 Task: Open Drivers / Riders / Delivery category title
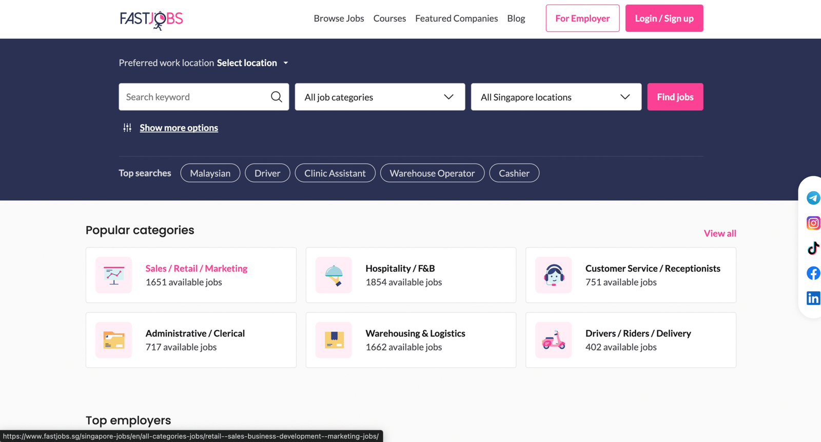[x=638, y=333]
